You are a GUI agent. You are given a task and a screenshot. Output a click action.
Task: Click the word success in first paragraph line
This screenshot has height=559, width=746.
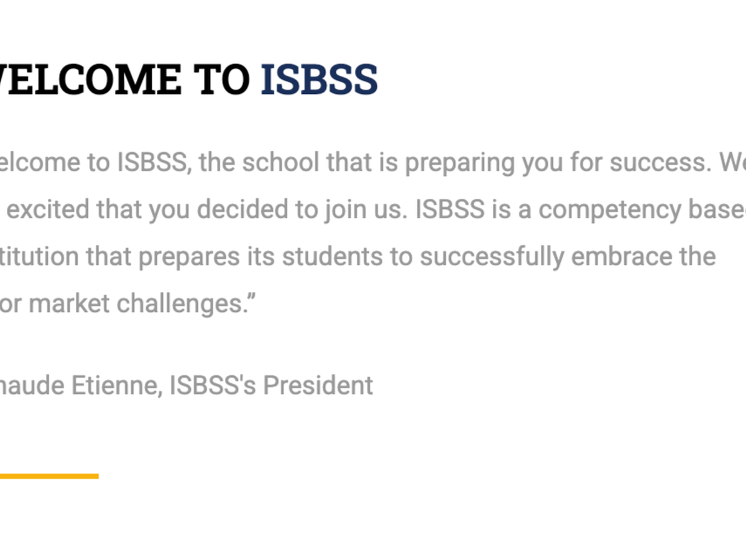[658, 163]
